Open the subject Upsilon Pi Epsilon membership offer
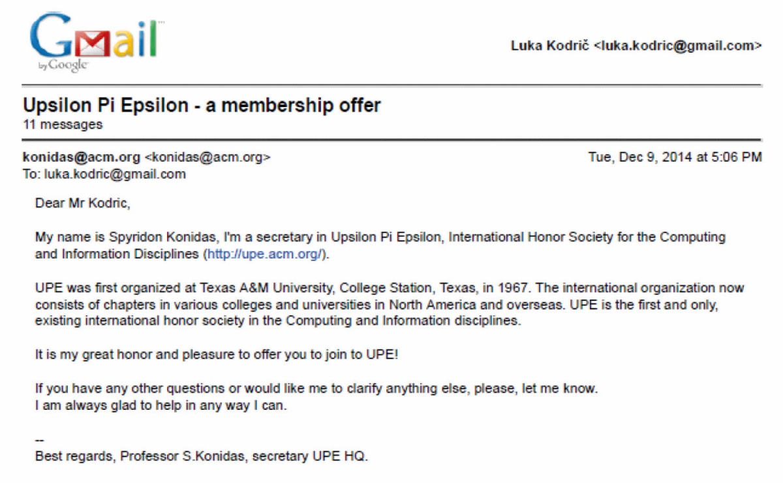The image size is (783, 483). point(202,105)
